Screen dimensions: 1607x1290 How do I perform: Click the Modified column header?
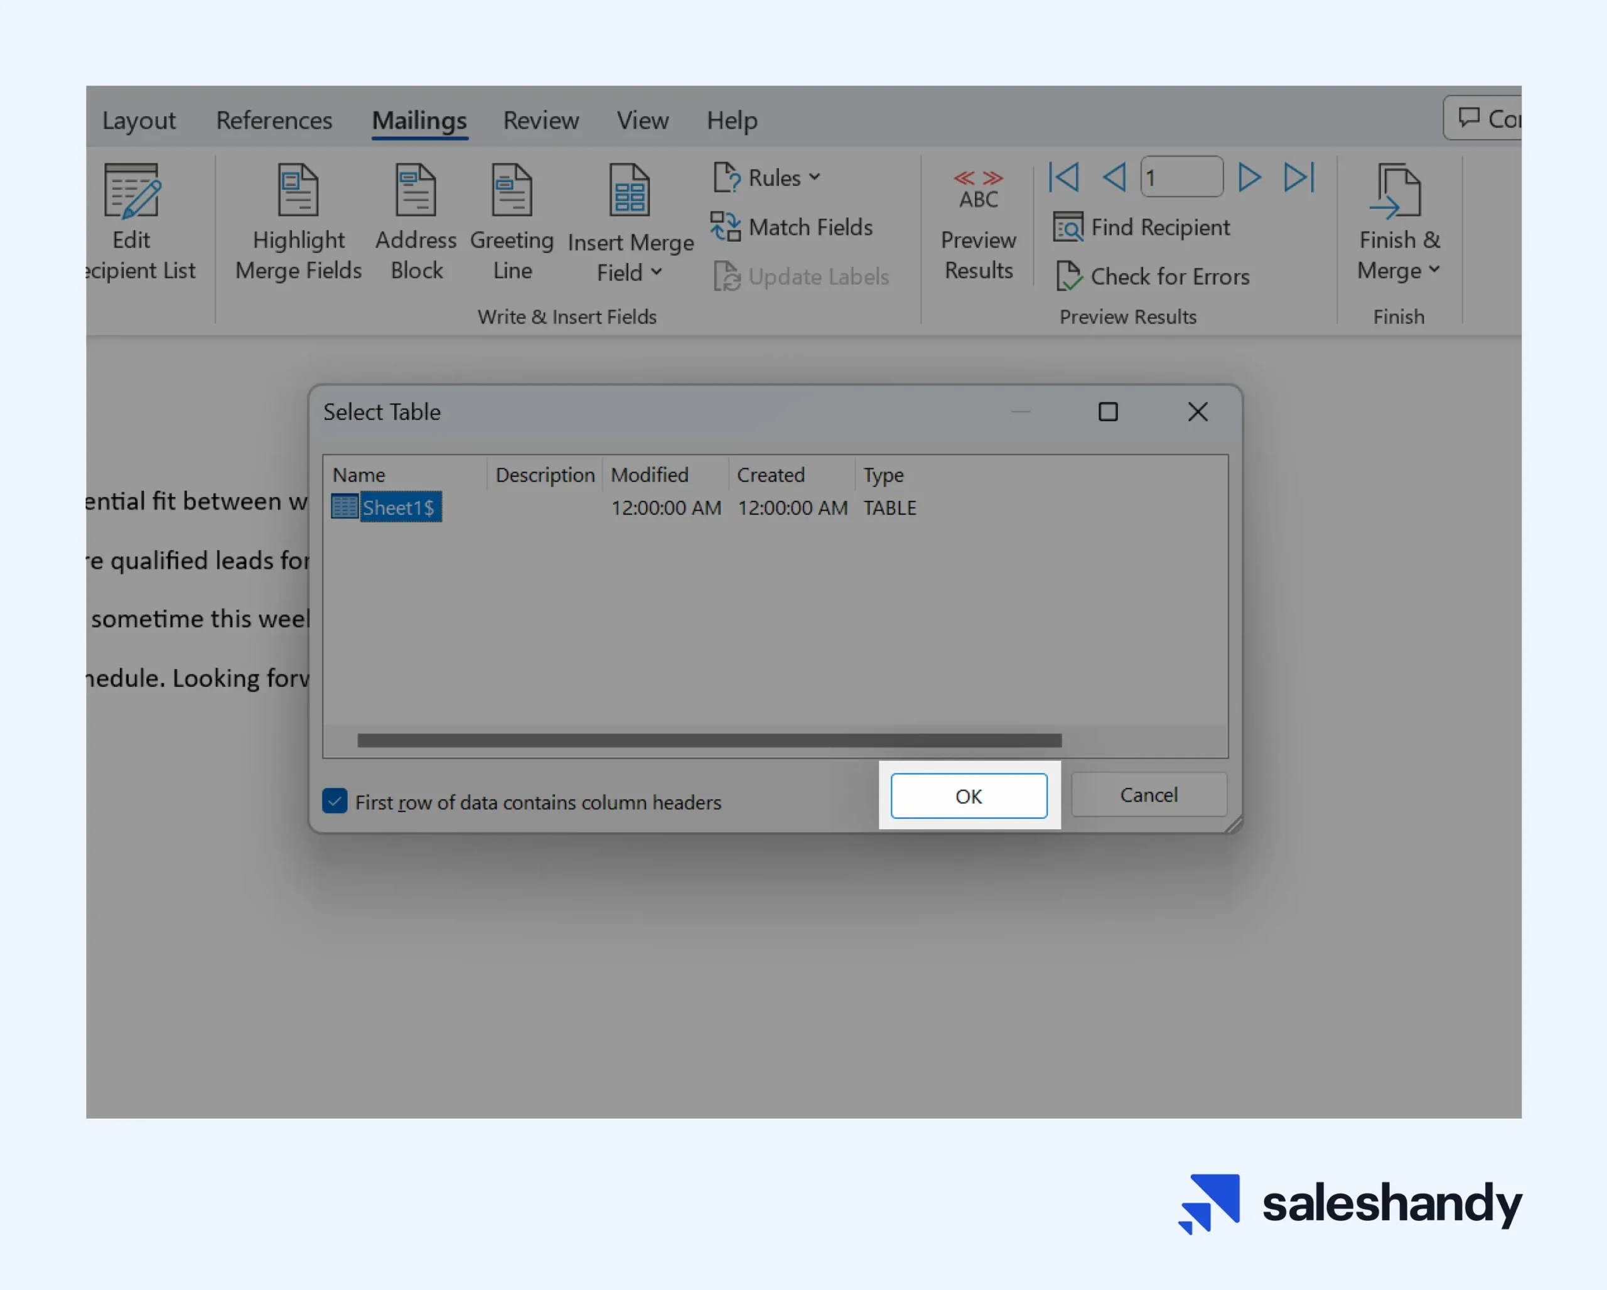pyautogui.click(x=665, y=475)
